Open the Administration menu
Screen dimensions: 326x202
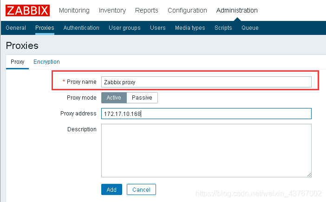point(237,10)
